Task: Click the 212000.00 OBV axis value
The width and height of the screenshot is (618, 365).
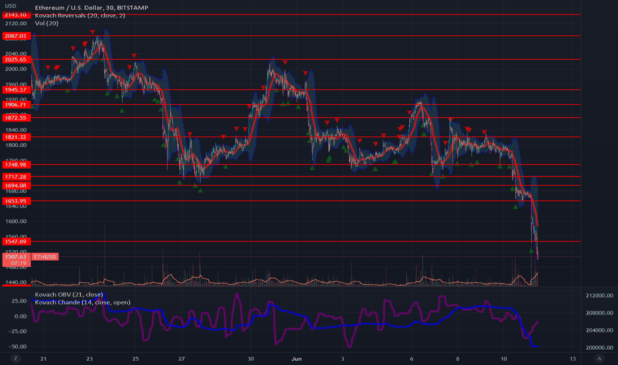Action: (599, 295)
